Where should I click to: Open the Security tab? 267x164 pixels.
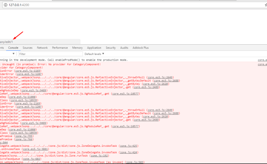click(x=110, y=48)
